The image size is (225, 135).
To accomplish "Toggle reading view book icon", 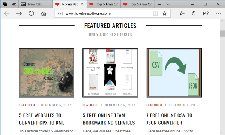I will click(155, 13).
